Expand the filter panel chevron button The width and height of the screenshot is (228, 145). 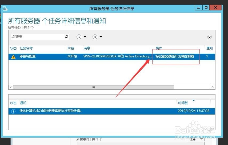209,37
